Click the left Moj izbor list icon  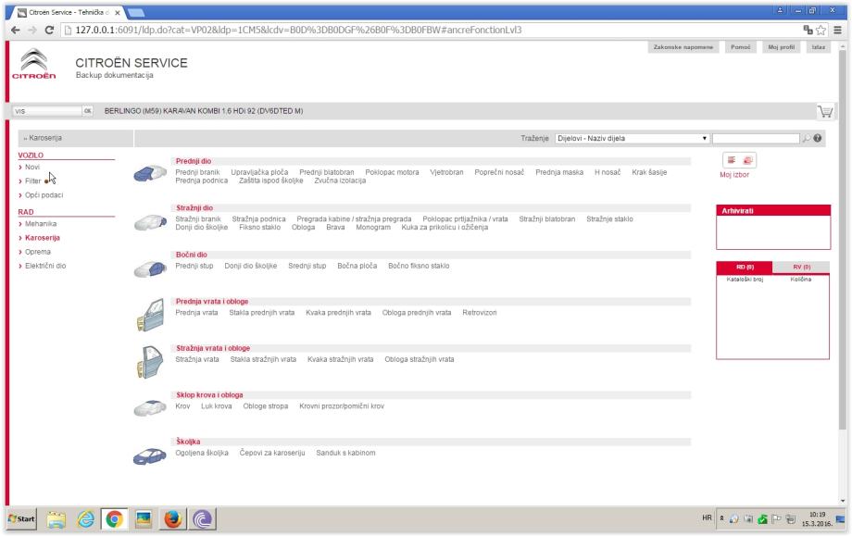732,160
